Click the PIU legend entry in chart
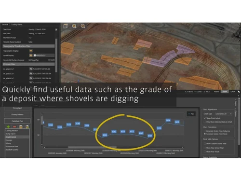This screenshot has height=181, width=241. tap(191, 114)
